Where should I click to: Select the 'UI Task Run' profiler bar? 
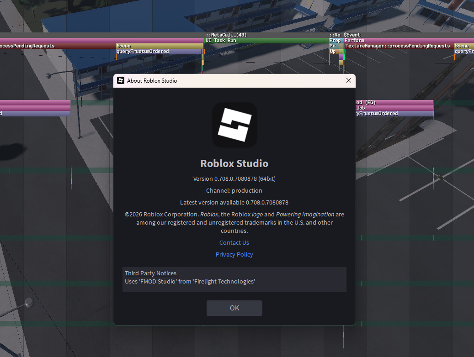point(266,41)
